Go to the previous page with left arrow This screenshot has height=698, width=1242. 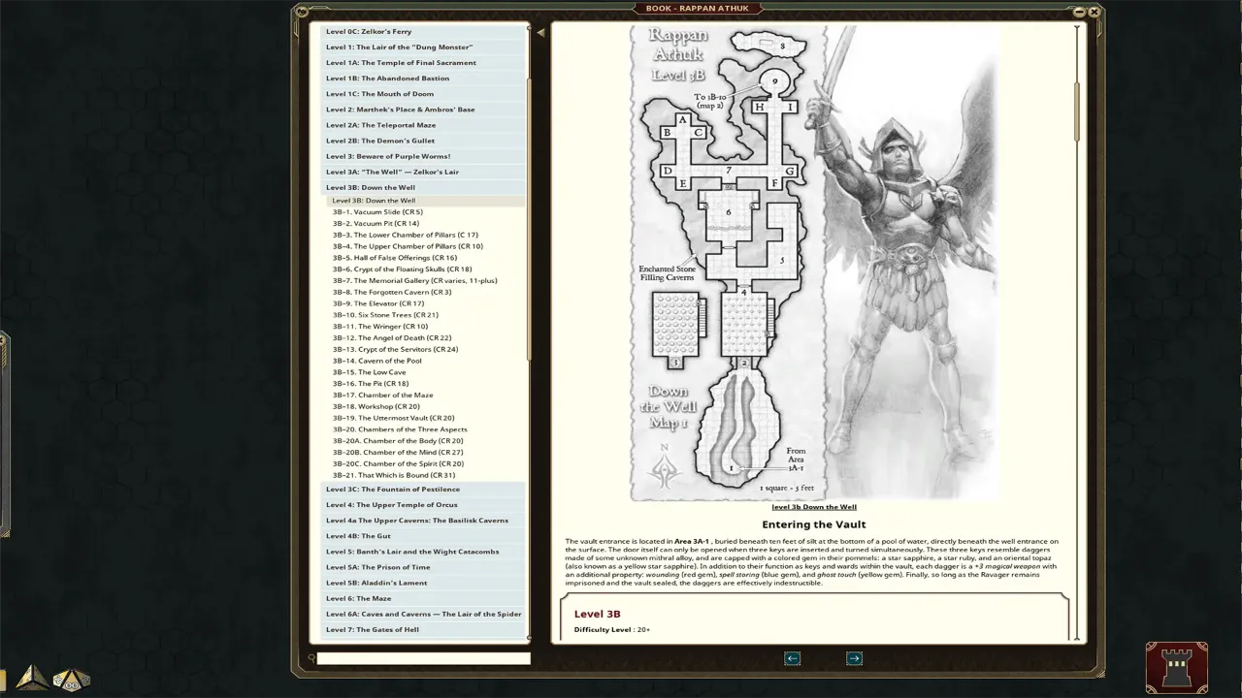(792, 658)
